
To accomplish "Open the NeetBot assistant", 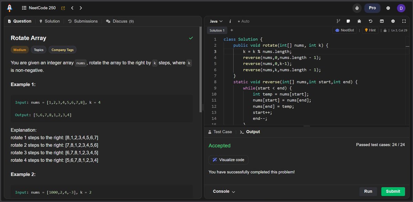I will point(345,30).
